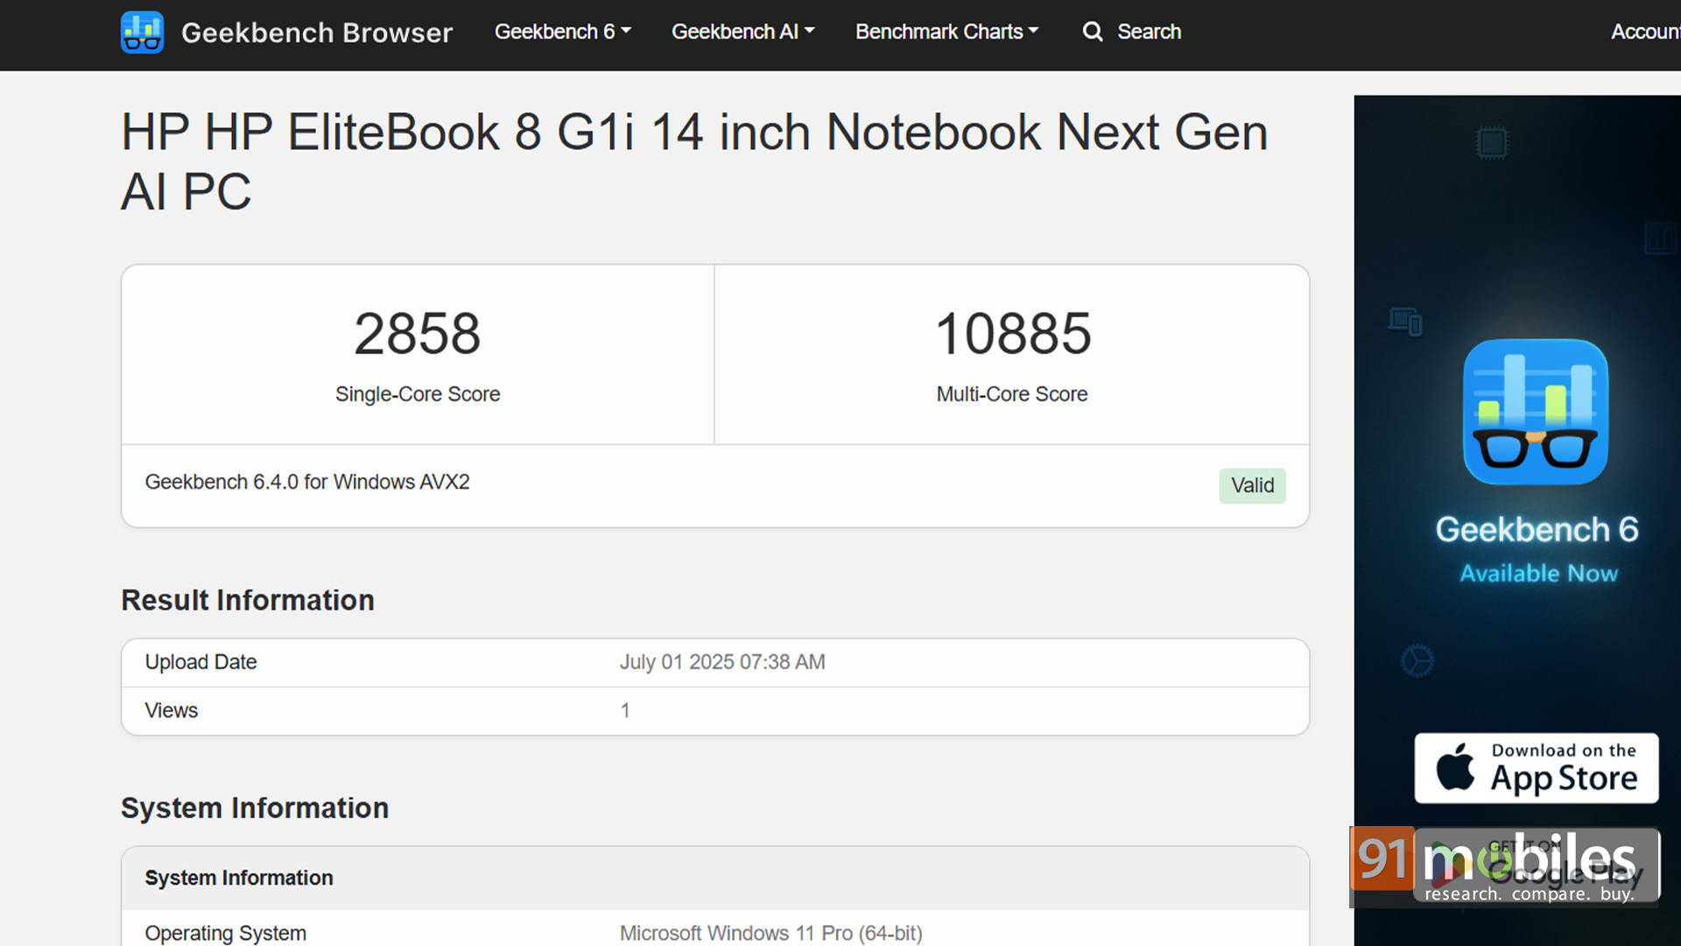The image size is (1681, 946).
Task: Click Download on the App Store button
Action: [x=1537, y=768]
